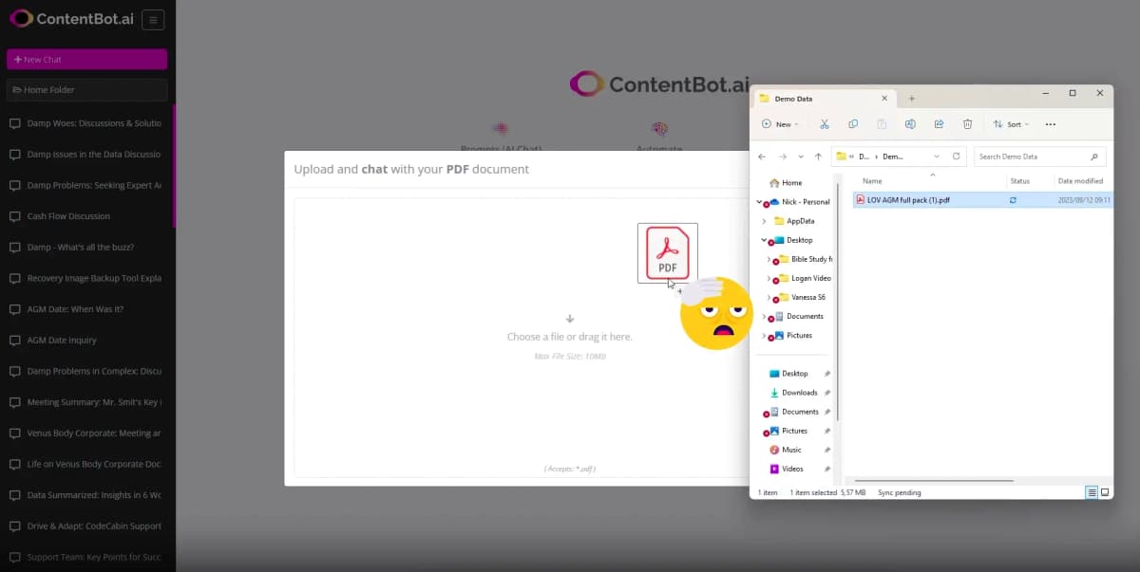
Task: Collapse the Desktop tree node
Action: pyautogui.click(x=764, y=240)
